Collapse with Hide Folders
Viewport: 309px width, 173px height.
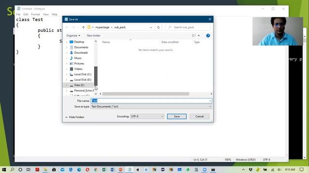[75, 117]
